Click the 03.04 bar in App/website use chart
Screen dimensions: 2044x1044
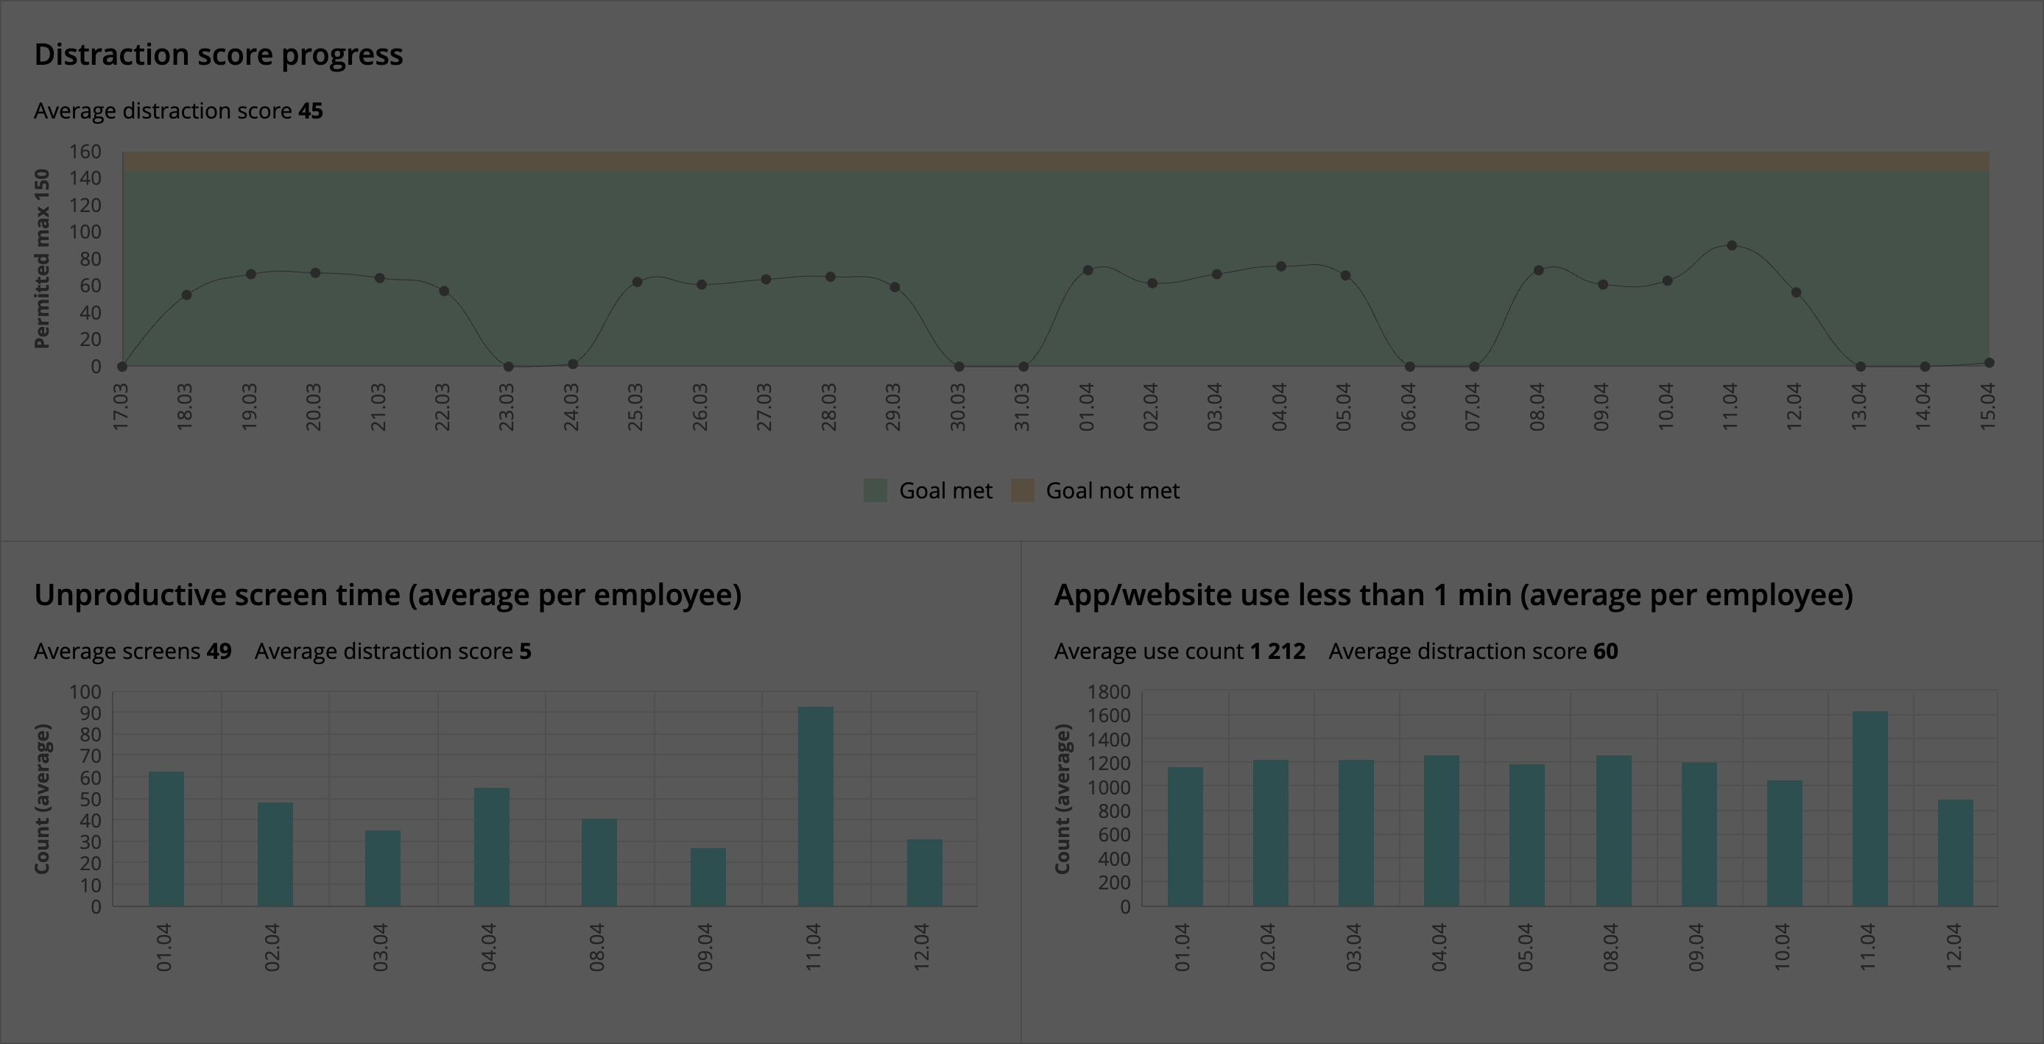(1356, 833)
